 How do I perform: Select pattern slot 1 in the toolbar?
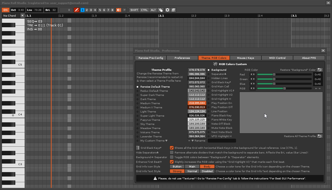(x=82, y=10)
